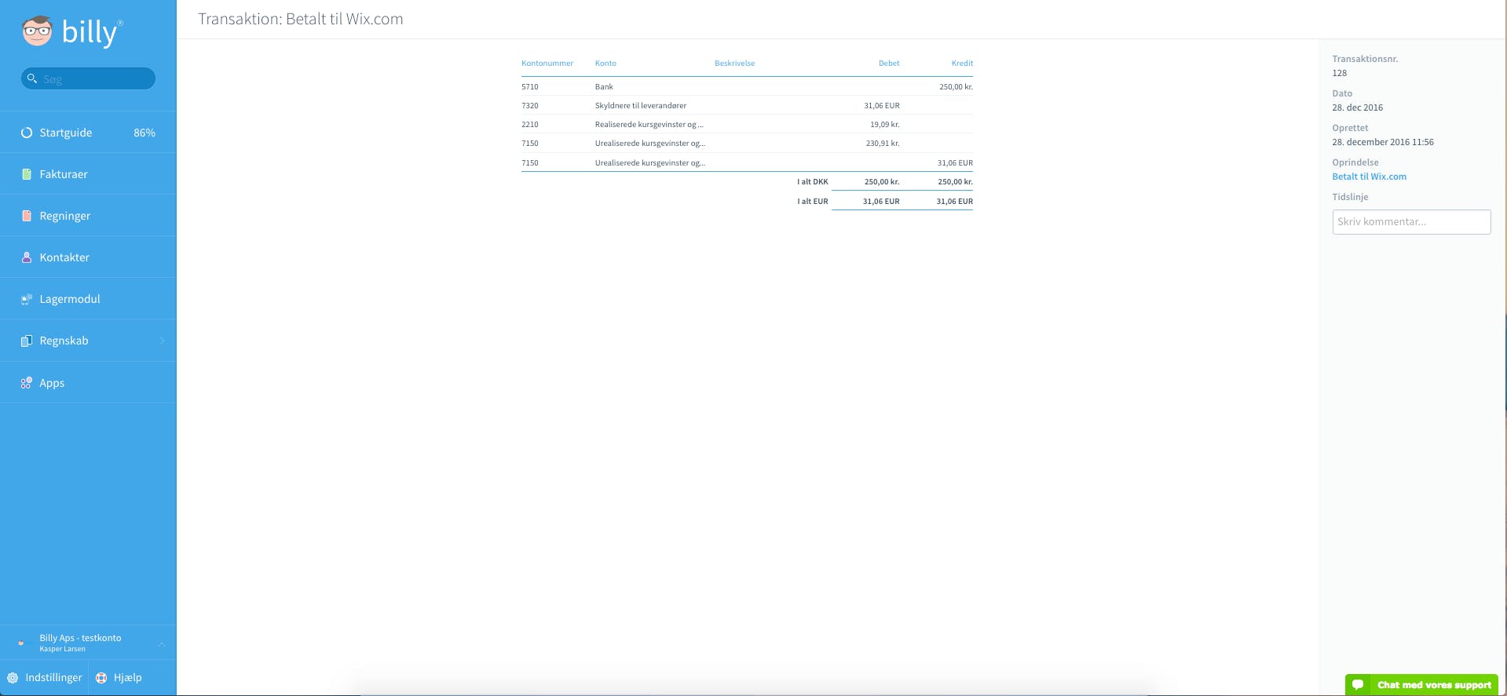
Task: Open the Startguide menu item
Action: pyautogui.click(x=88, y=133)
